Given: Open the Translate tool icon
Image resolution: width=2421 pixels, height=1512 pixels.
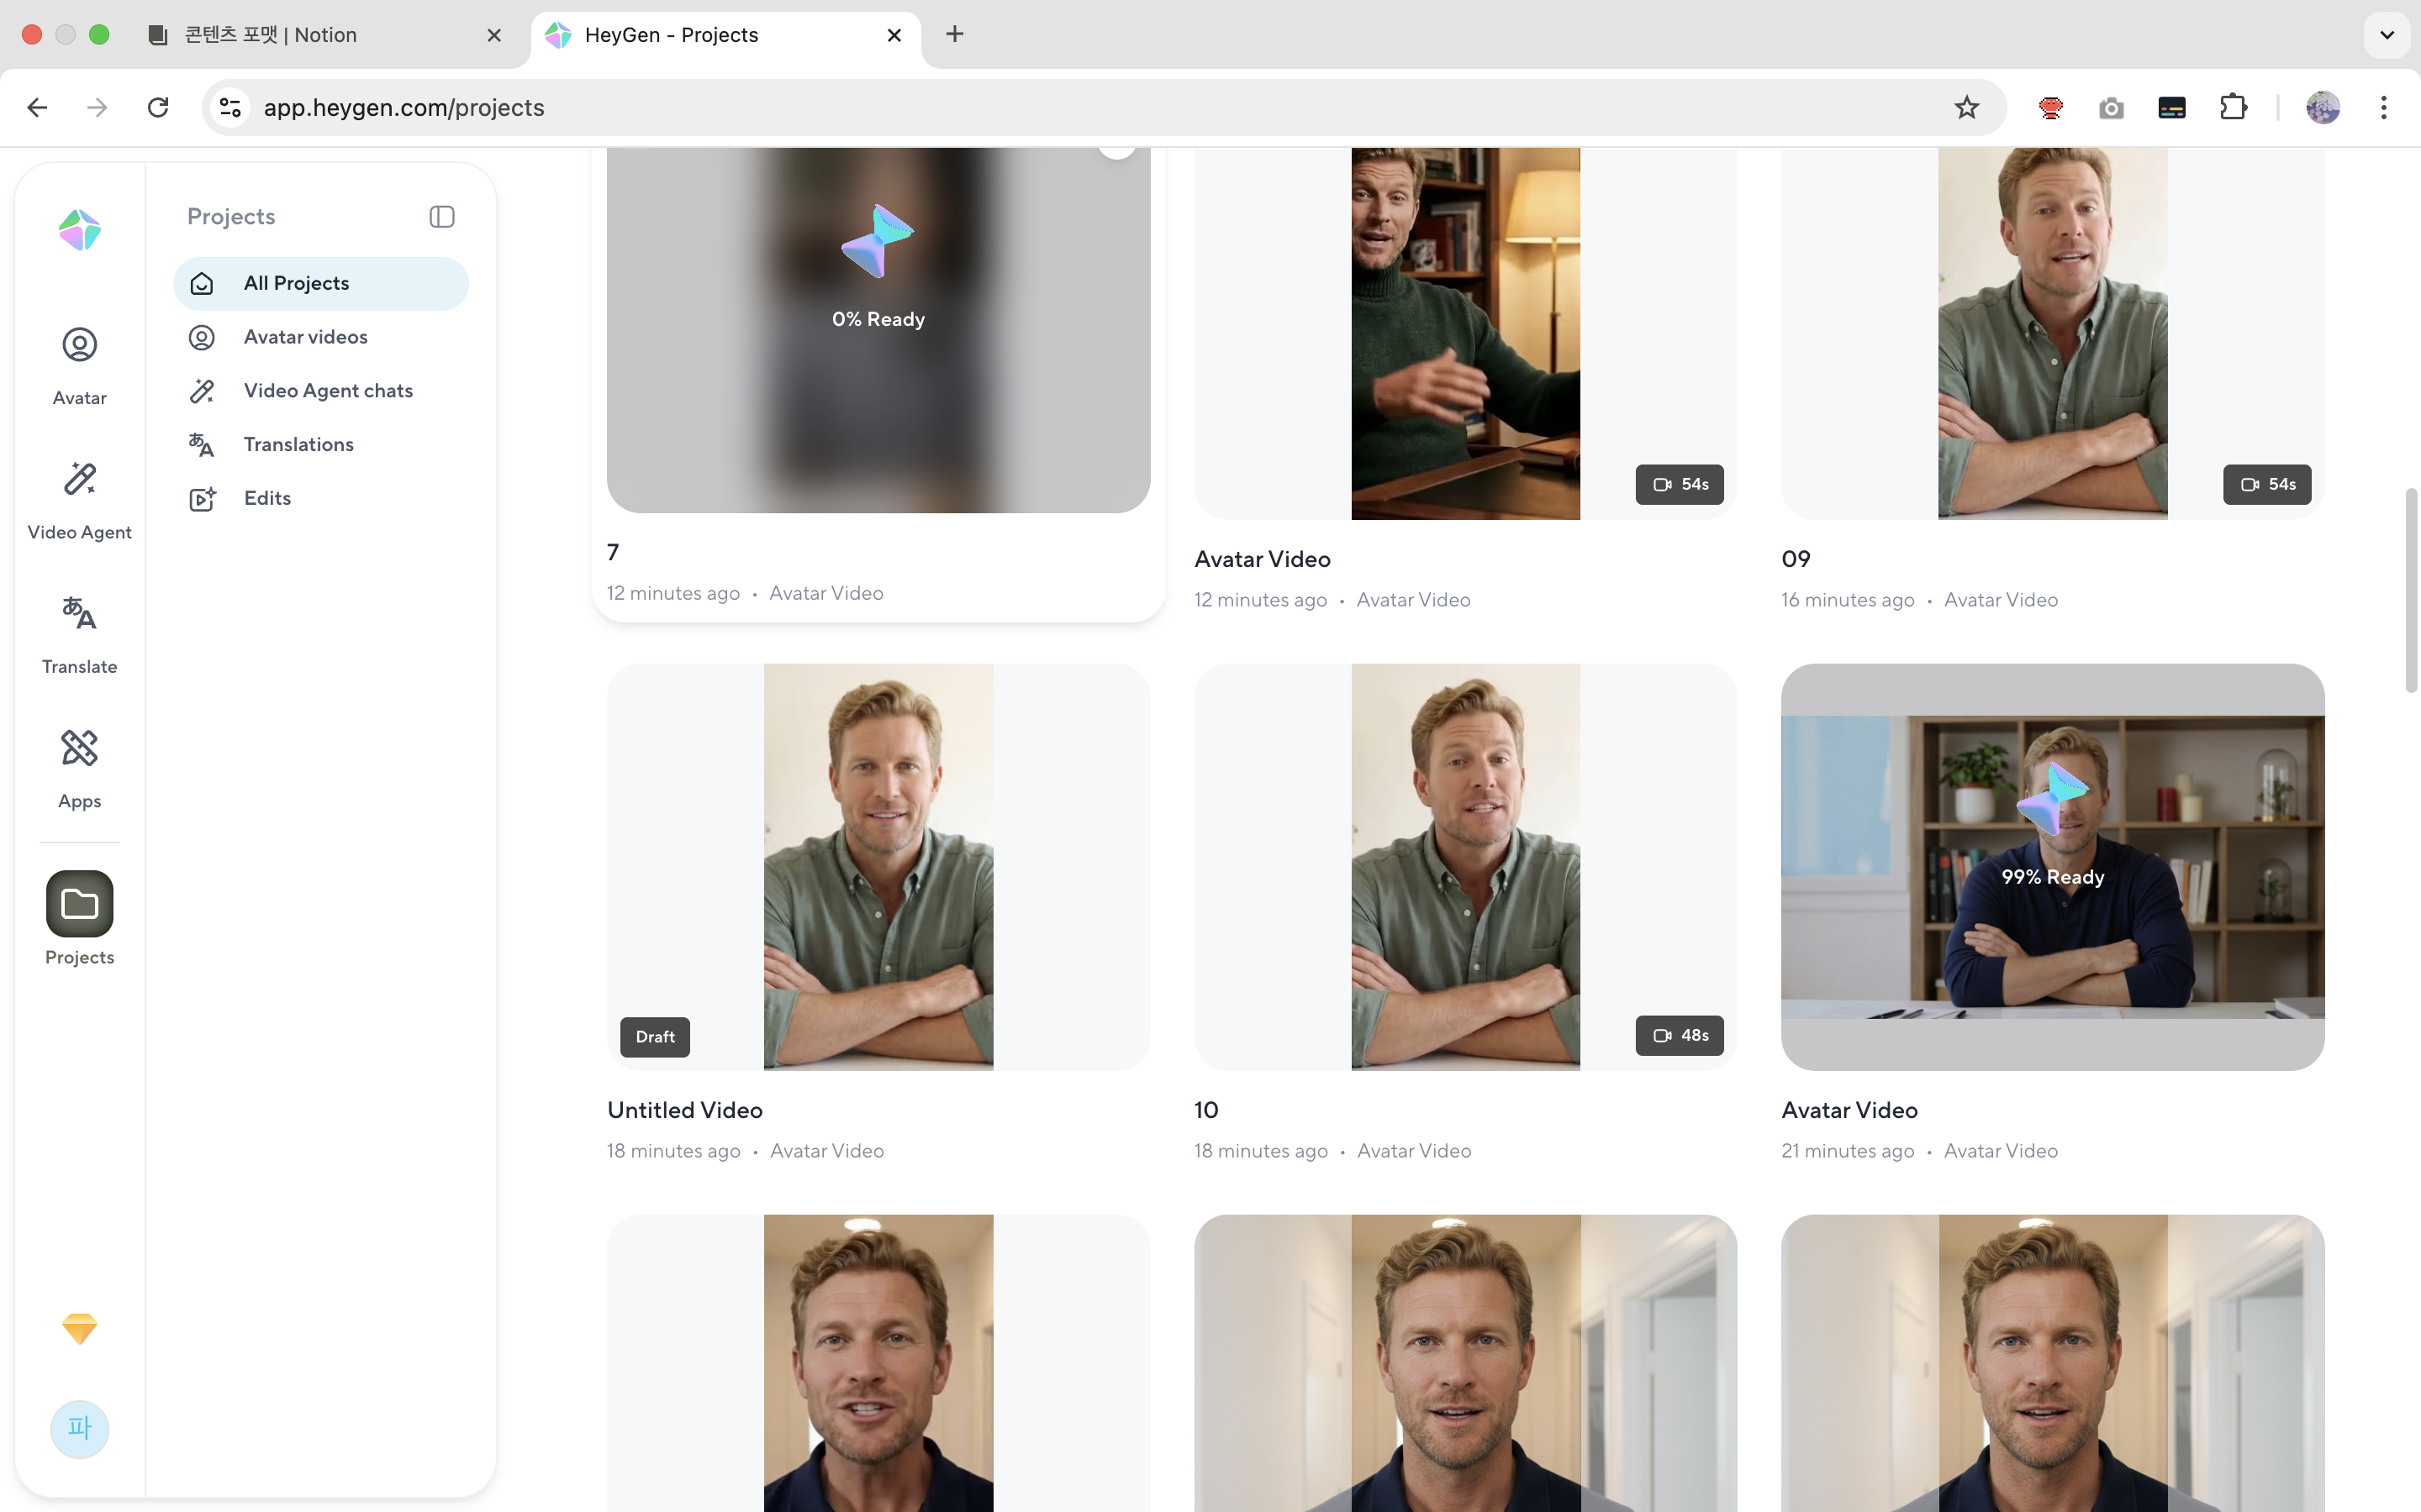Looking at the screenshot, I should click(79, 613).
